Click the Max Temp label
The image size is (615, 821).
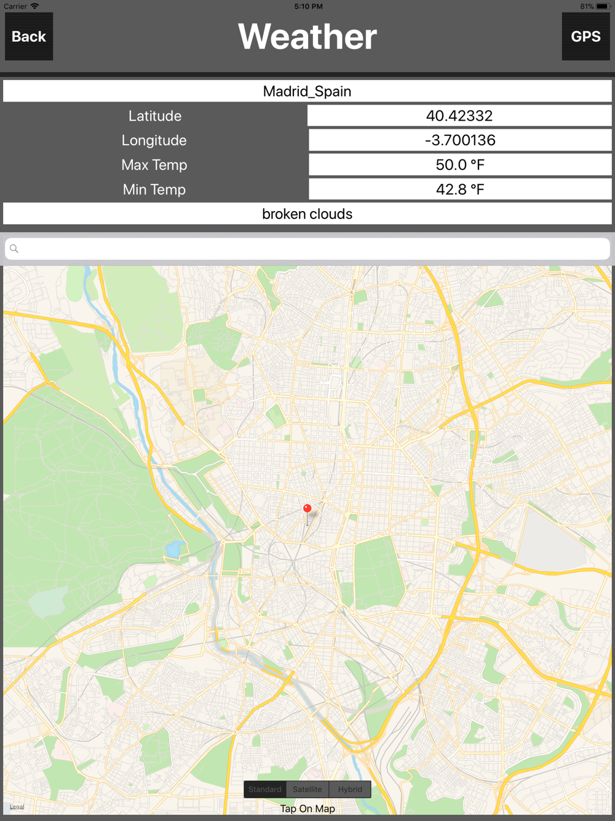click(154, 165)
